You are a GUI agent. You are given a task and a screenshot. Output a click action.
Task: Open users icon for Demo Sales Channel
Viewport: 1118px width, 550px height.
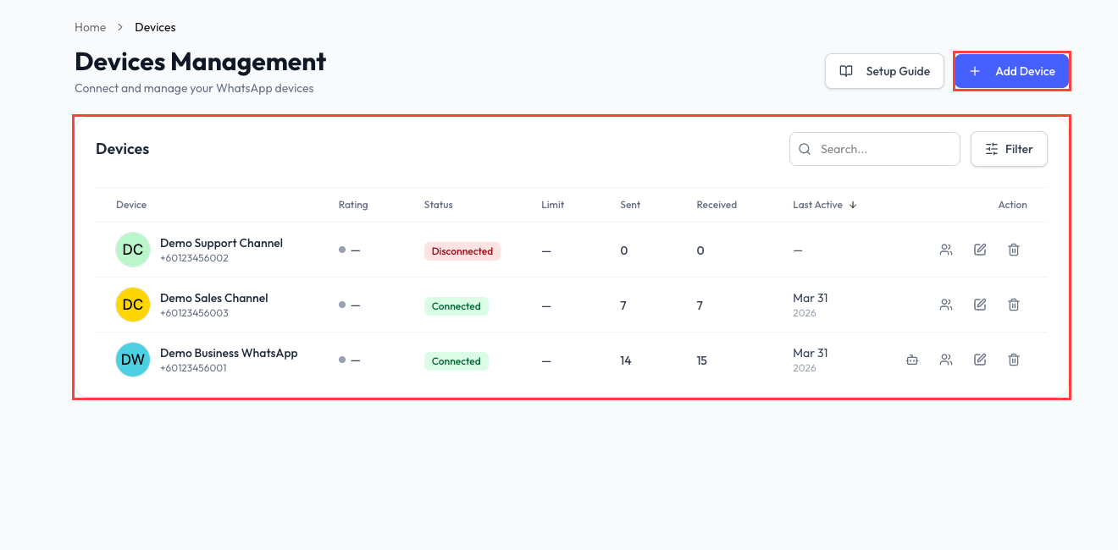tap(946, 305)
